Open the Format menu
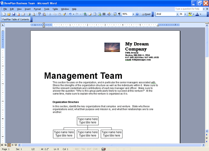Image resolution: width=209 pixels, height=151 pixels. [37, 9]
